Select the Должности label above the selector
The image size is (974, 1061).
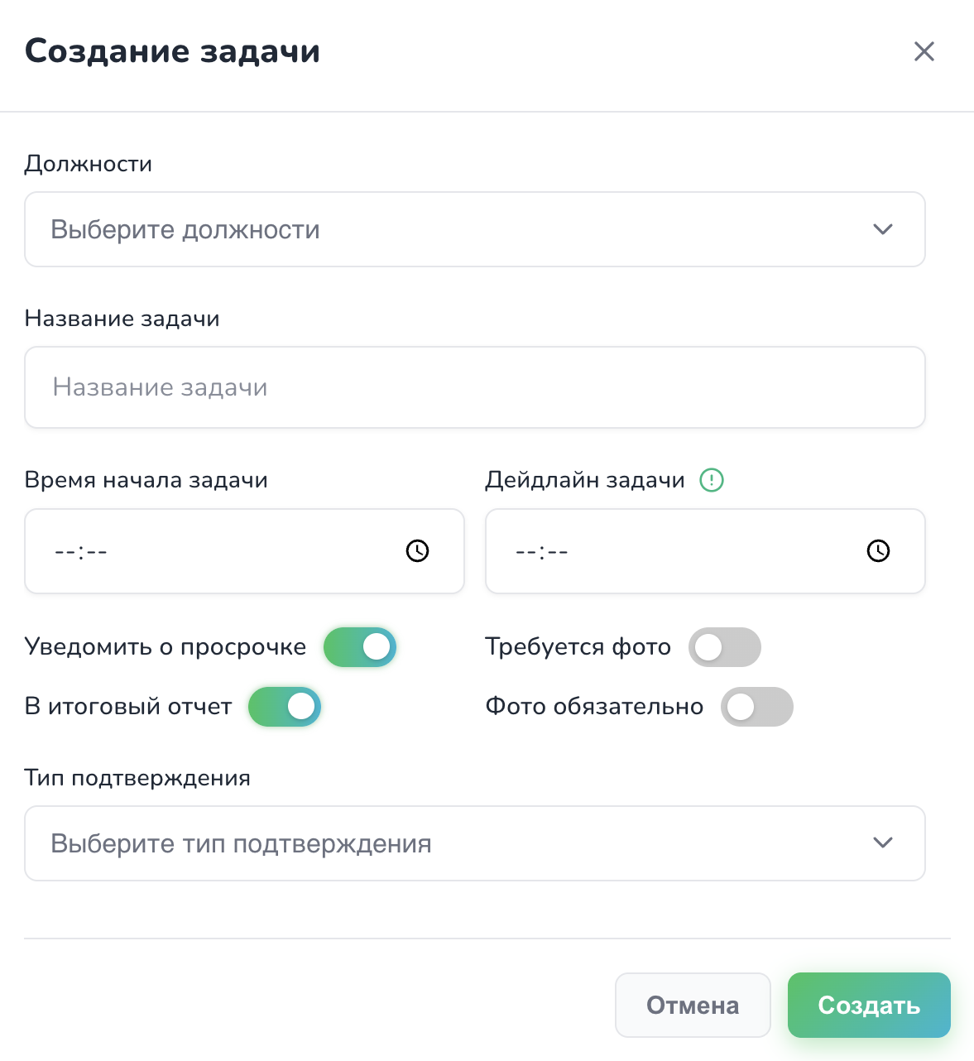(88, 163)
